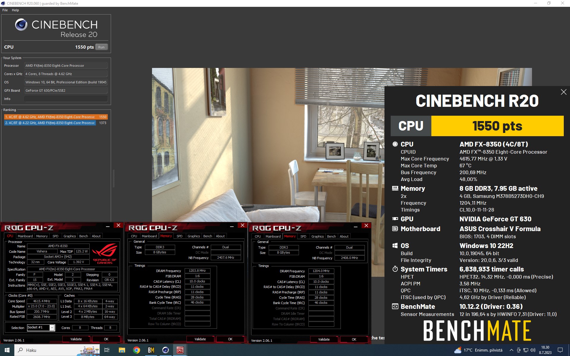The width and height of the screenshot is (570, 356).
Task: Click DRAM Frequency 1203.8 MHz in second CPU-Z
Action: 197,271
